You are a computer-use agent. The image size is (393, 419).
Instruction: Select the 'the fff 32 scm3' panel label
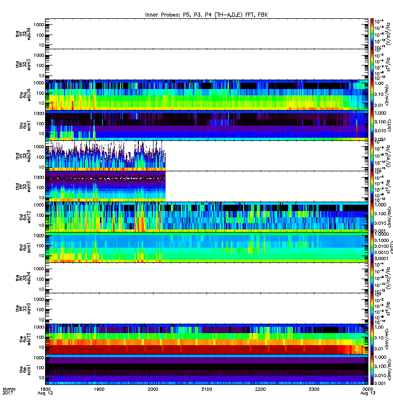(x=23, y=308)
